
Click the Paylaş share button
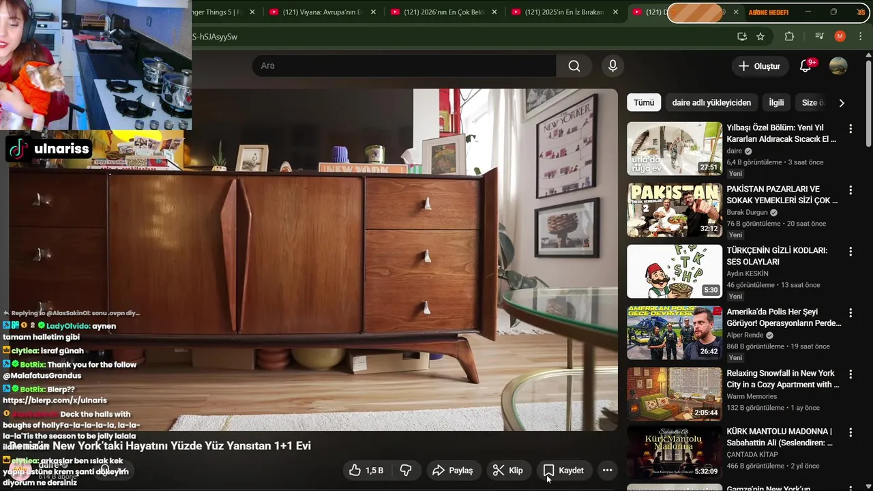click(x=452, y=471)
